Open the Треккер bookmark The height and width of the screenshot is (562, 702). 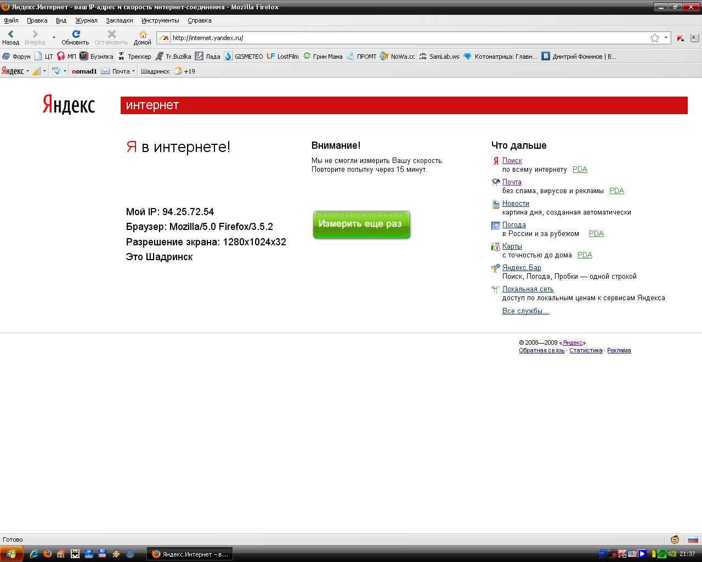click(134, 56)
